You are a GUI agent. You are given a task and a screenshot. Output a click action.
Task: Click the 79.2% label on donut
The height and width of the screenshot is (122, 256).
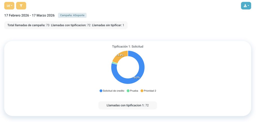136,77
